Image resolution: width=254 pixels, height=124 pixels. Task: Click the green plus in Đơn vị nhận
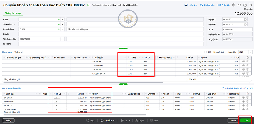point(59,29)
